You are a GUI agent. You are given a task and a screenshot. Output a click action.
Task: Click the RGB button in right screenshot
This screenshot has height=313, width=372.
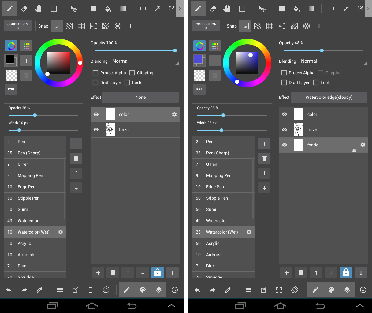coord(199,89)
